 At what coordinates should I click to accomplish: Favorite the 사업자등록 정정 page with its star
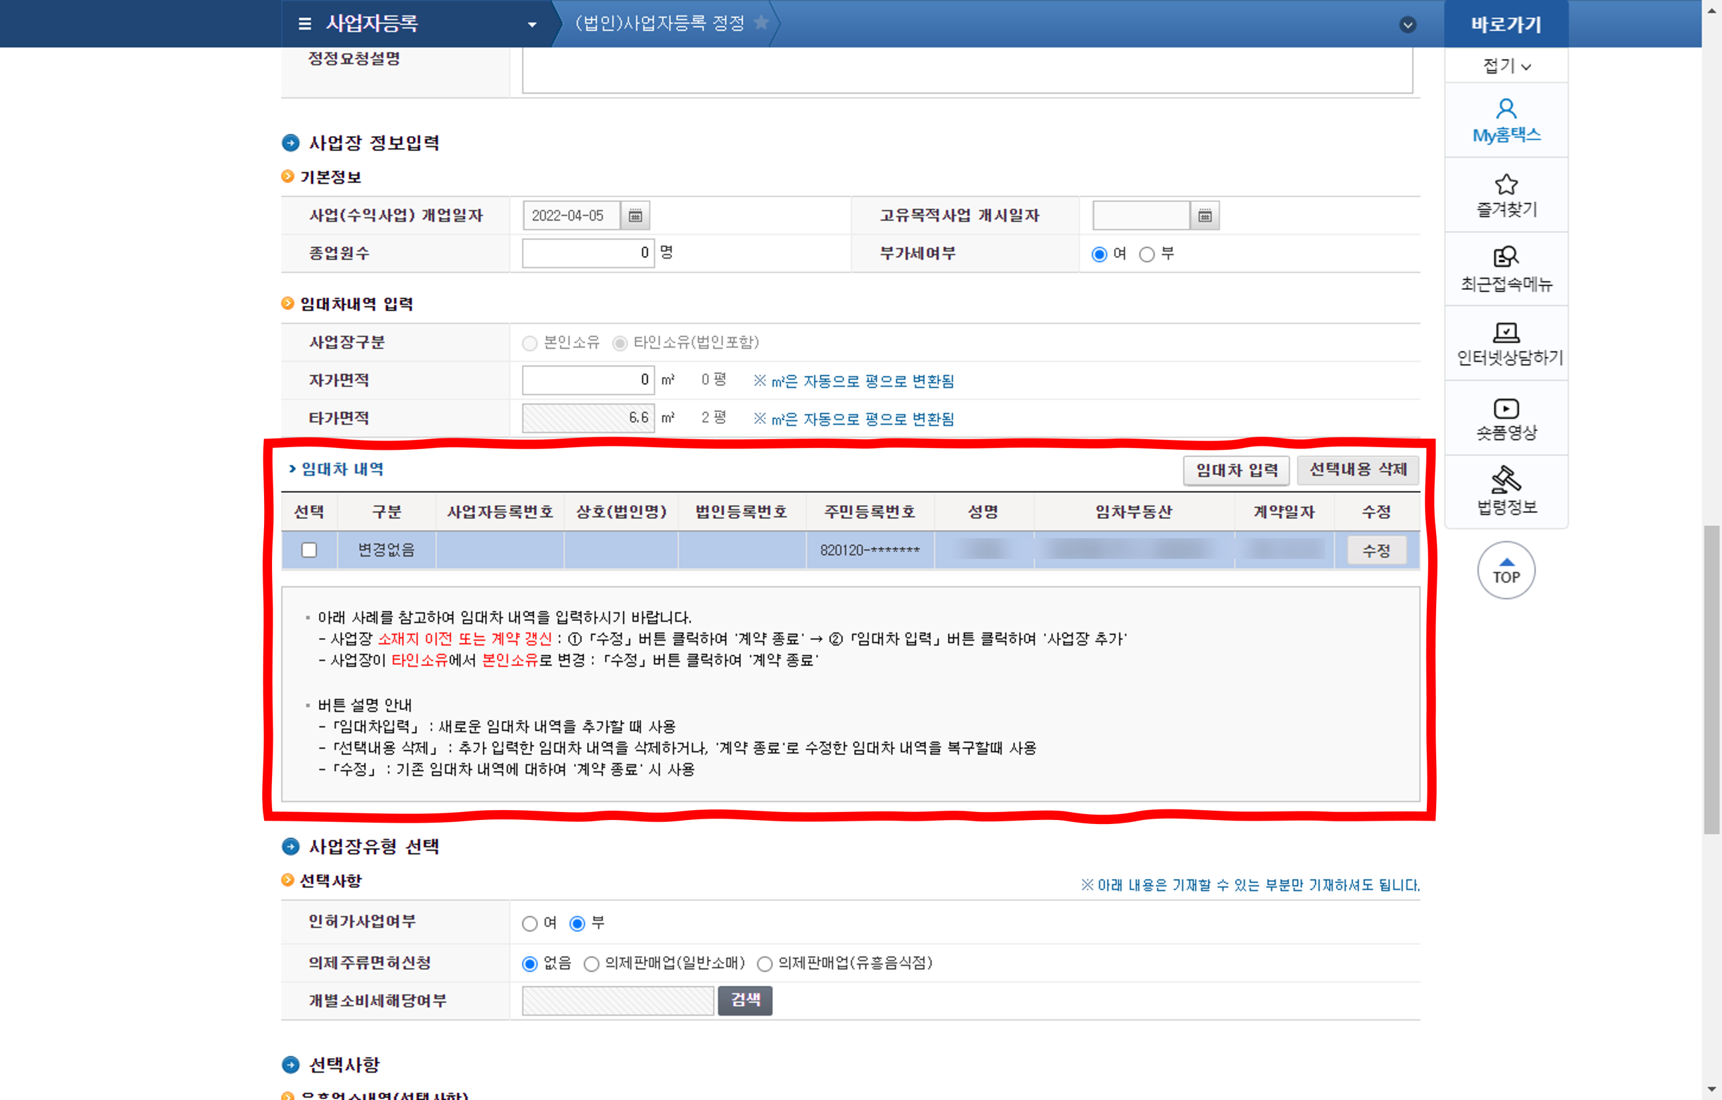(x=762, y=23)
